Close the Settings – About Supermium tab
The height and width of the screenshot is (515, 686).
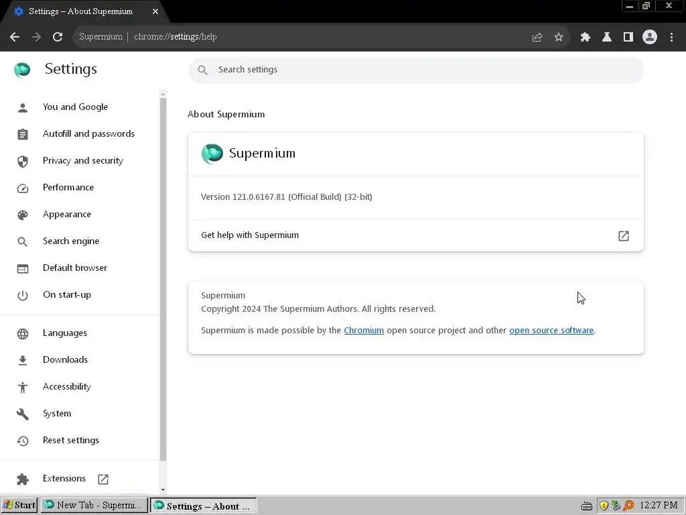pos(155,11)
